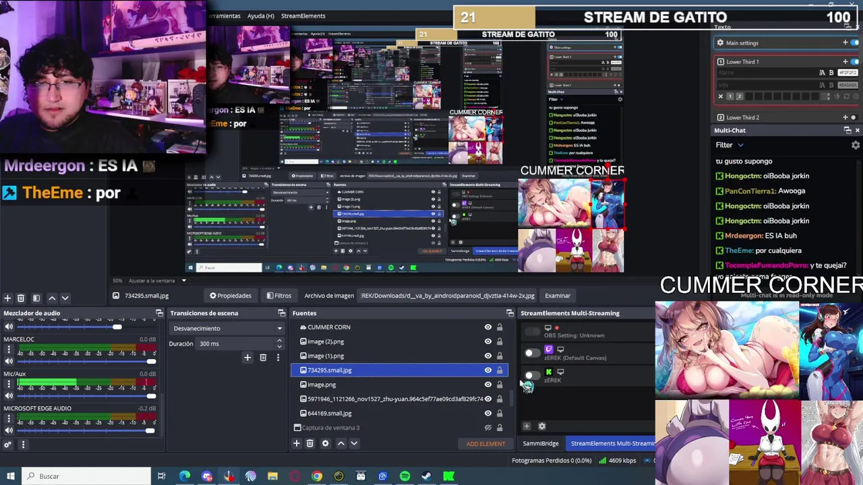Remove the selected source with trash icon
The image size is (863, 485).
(x=310, y=443)
